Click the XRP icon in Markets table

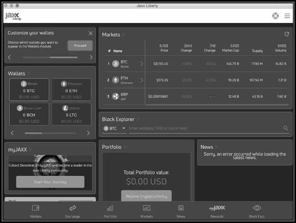point(116,96)
